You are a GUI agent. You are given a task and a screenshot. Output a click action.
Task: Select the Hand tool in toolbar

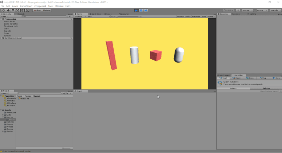click(x=3, y=10)
